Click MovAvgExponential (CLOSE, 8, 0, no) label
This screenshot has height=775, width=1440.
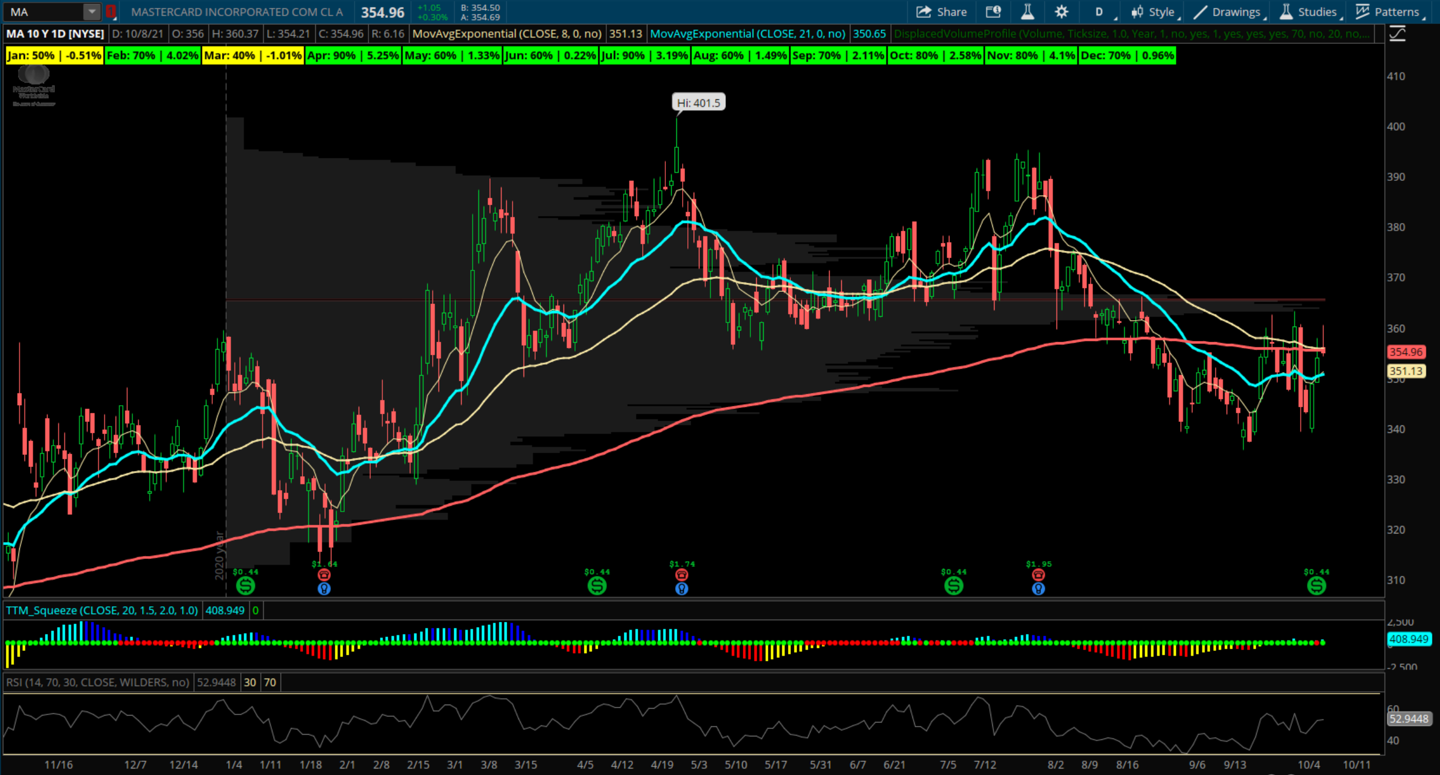(507, 34)
